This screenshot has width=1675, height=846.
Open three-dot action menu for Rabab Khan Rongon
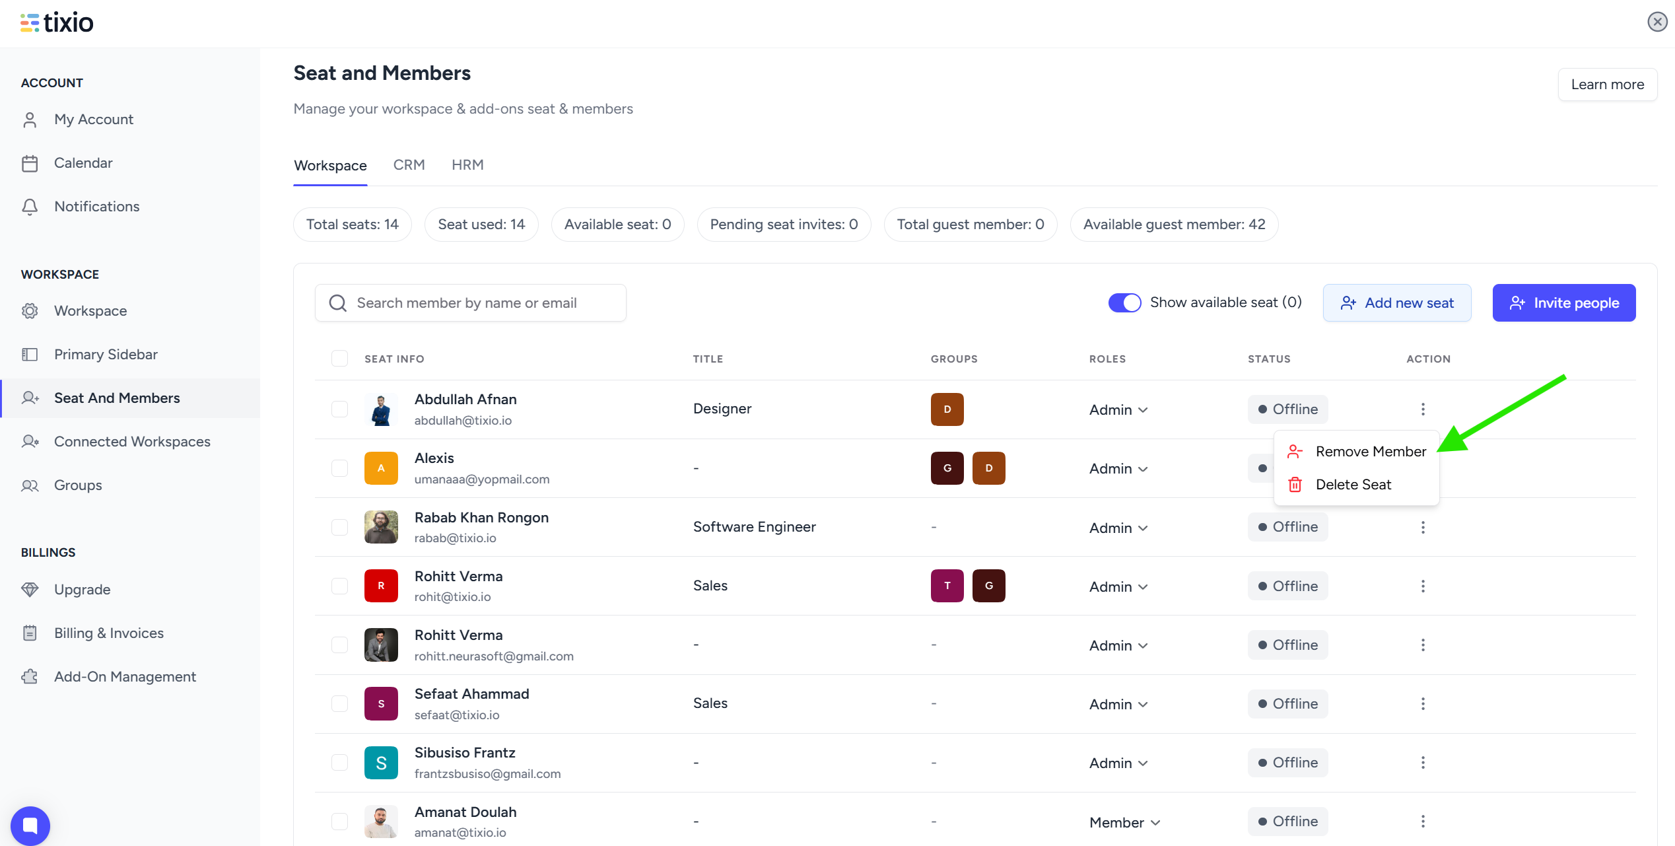tap(1423, 527)
